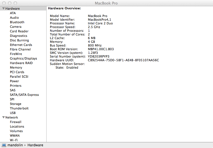Open Wi-Fi information
This screenshot has height=148, width=213.
click(x=14, y=140)
